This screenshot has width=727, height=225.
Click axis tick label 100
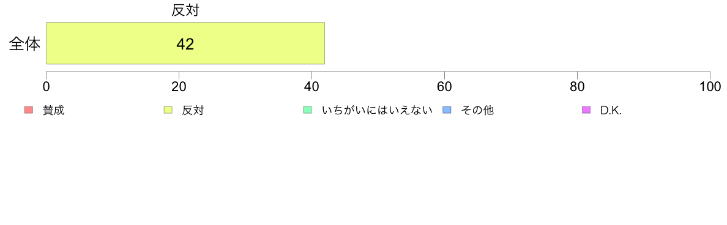709,87
